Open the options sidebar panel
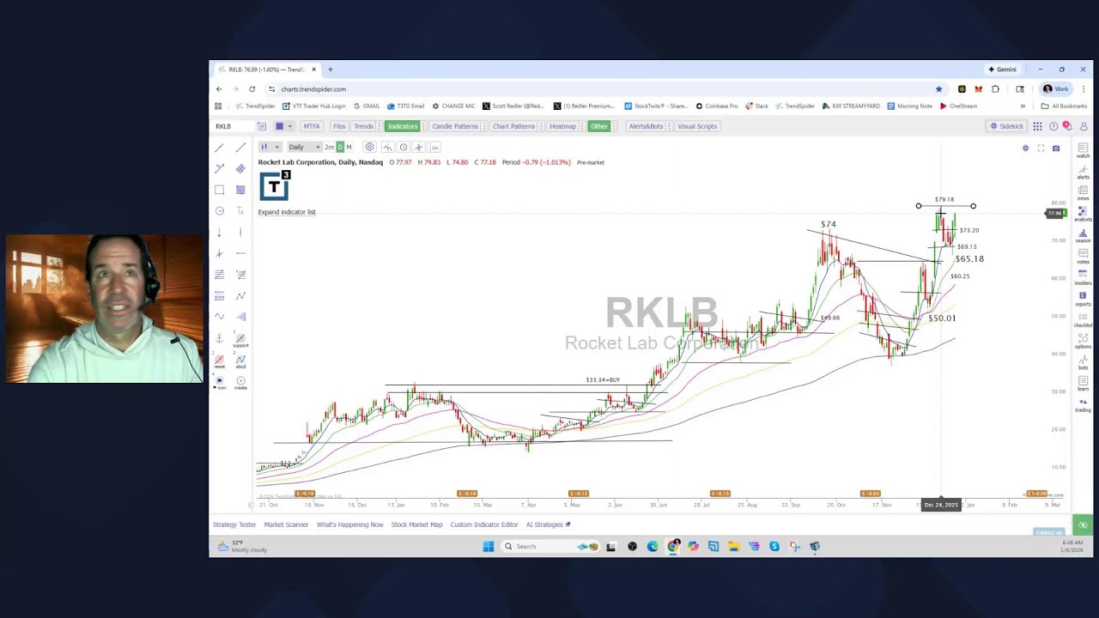1099x618 pixels. coord(1083,341)
